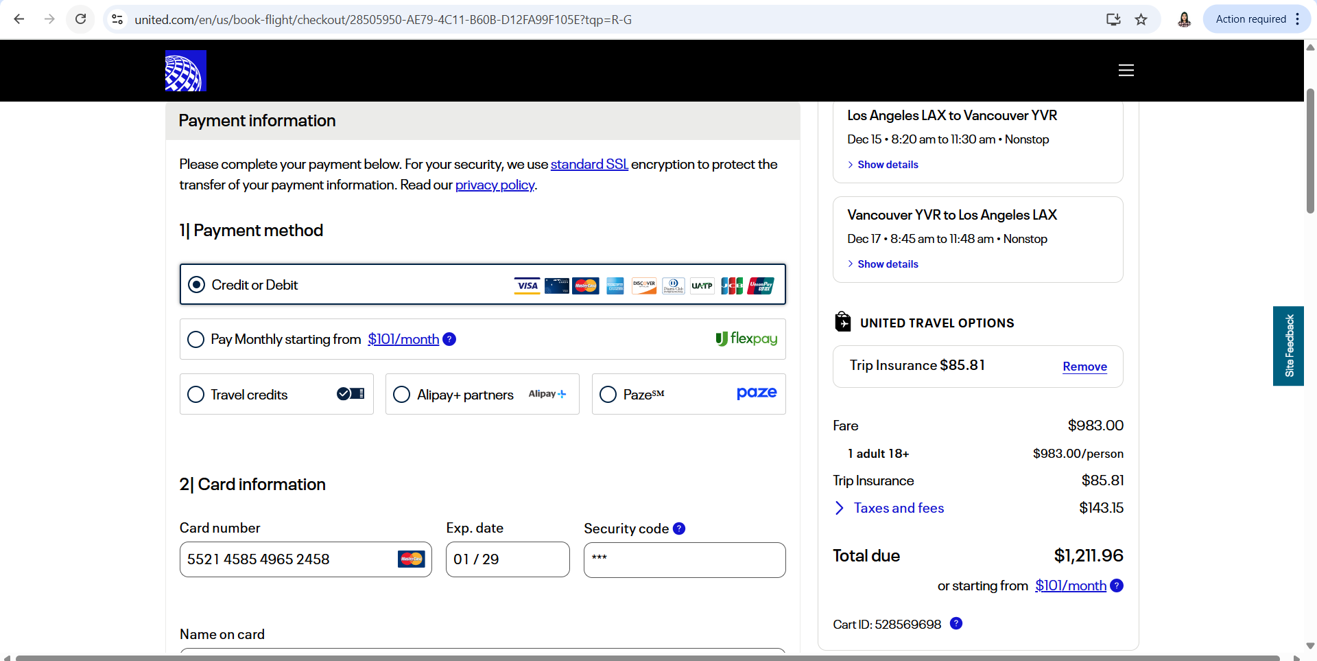
Task: Click the JCB card logo
Action: coord(732,286)
